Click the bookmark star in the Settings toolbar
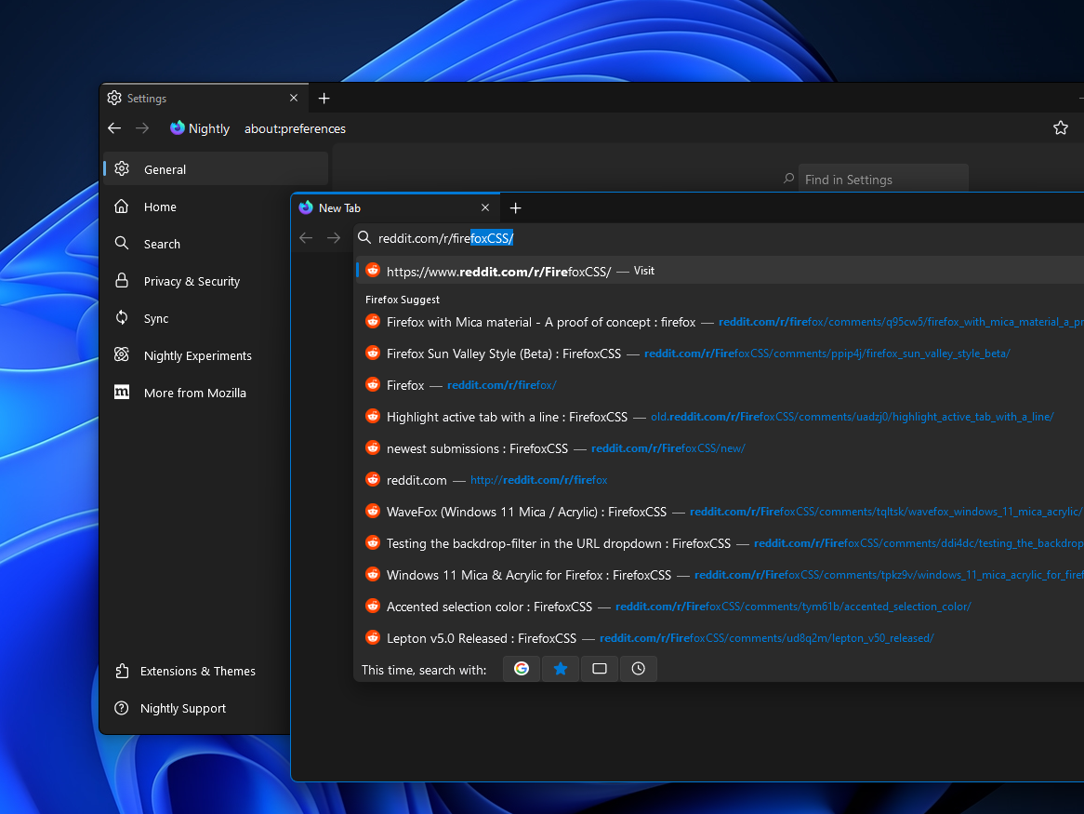 [1061, 127]
